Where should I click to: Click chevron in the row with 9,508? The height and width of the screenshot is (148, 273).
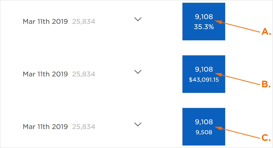[x=138, y=124]
